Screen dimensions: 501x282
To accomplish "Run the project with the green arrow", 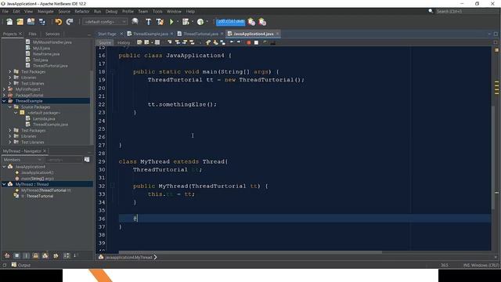I will pyautogui.click(x=171, y=22).
